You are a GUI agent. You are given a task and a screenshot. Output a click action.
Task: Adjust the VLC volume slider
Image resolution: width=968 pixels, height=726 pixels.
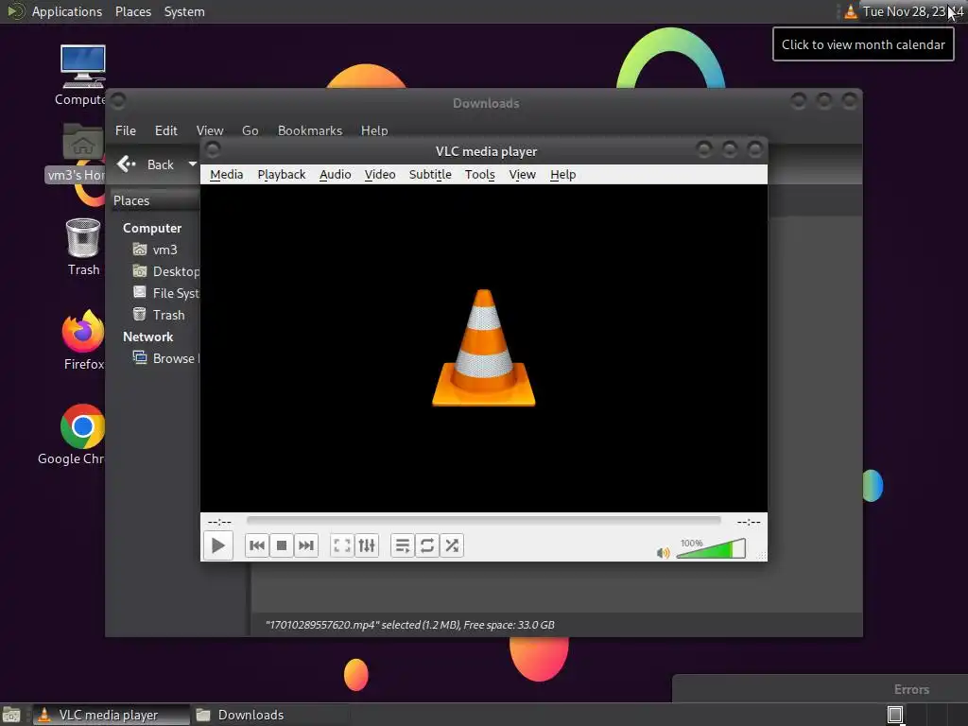coord(711,548)
